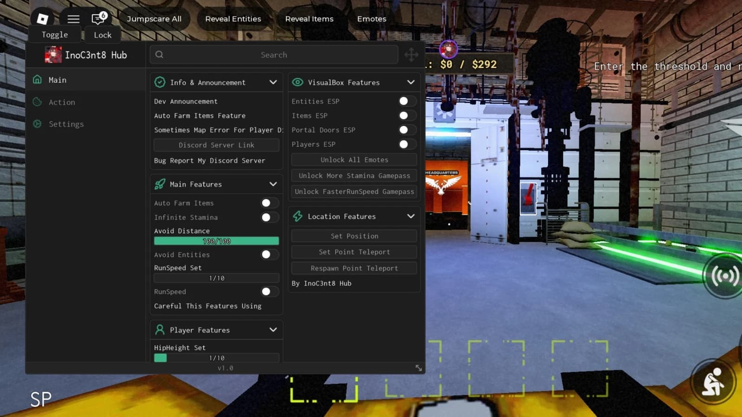This screenshot has width=742, height=417.
Task: Click the $0 / $292 money counter
Action: coord(468,64)
